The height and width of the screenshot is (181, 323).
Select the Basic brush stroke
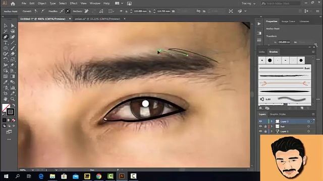tap(285, 68)
